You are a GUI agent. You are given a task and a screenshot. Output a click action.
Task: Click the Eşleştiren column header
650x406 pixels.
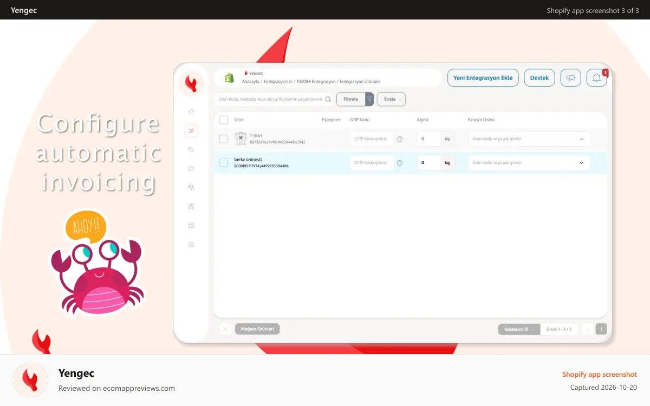click(331, 120)
